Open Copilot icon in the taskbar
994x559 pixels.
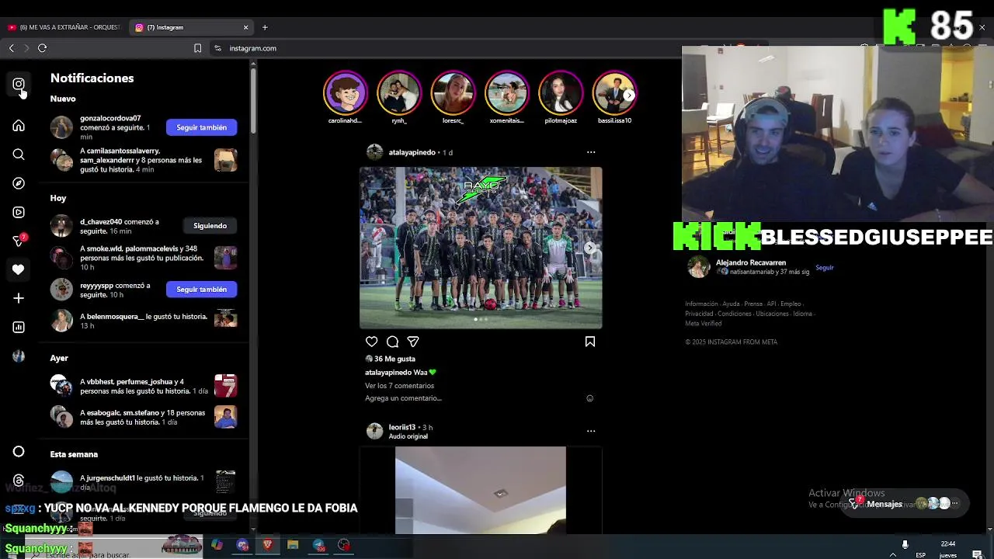click(x=217, y=545)
